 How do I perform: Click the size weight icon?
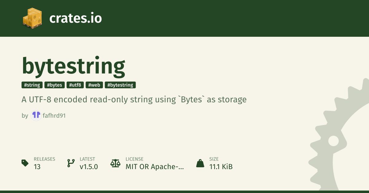[200, 163]
